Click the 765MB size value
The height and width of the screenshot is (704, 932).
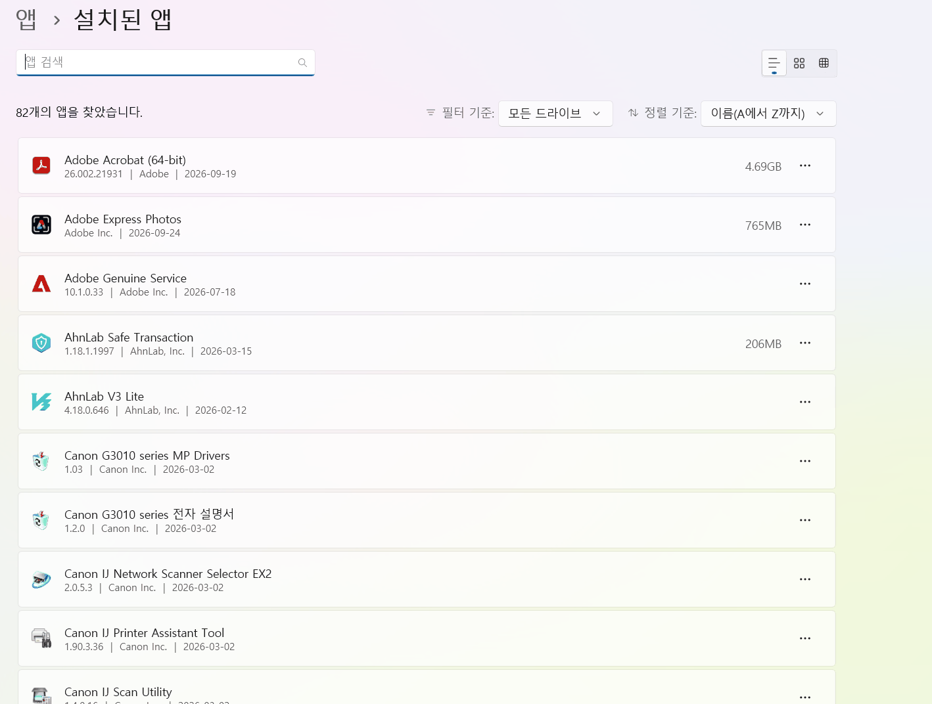click(x=763, y=226)
